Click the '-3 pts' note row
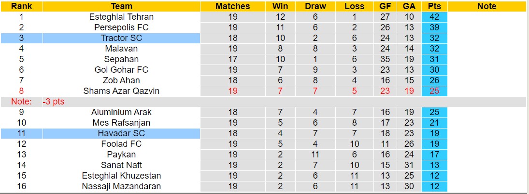 click(x=53, y=102)
